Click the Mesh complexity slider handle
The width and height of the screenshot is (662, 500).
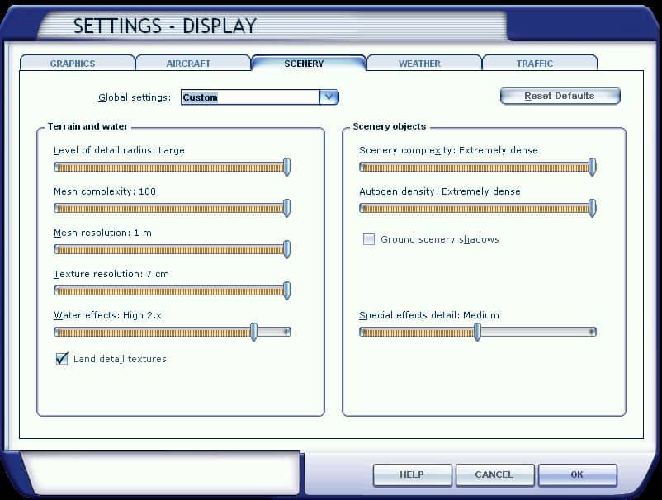pyautogui.click(x=286, y=208)
